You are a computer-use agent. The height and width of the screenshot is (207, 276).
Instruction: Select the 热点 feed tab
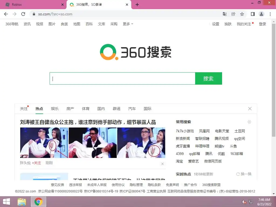[x=39, y=109]
